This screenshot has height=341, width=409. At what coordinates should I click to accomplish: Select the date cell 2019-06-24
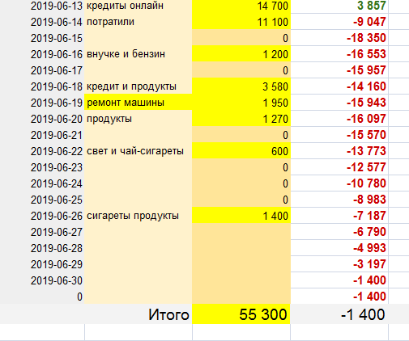(42, 183)
